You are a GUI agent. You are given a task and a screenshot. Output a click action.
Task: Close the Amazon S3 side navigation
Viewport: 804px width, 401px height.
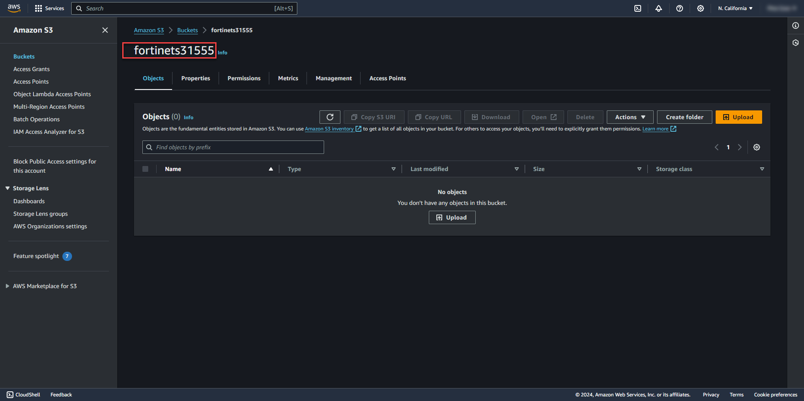tap(105, 30)
